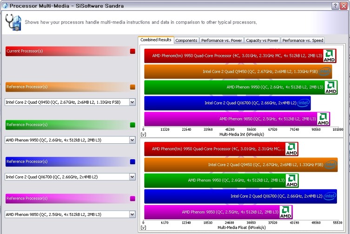Image resolution: width=350 pixels, height=234 pixels.
Task: Open the AMD Phenom 9950 dropdown arrow
Action: 132,140
